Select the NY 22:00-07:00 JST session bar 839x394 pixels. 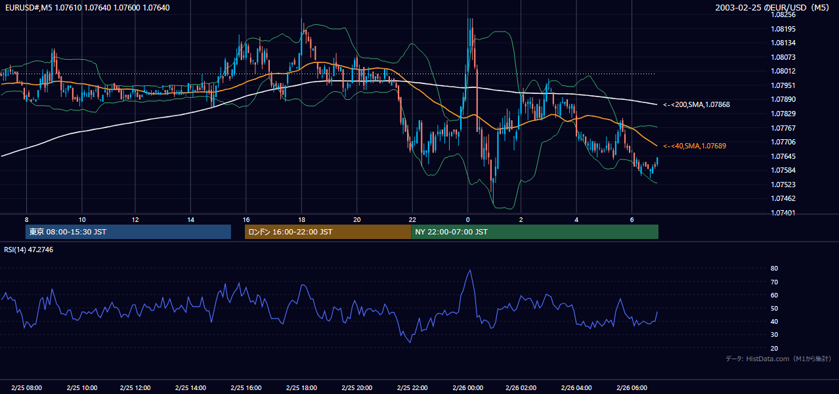tap(535, 232)
